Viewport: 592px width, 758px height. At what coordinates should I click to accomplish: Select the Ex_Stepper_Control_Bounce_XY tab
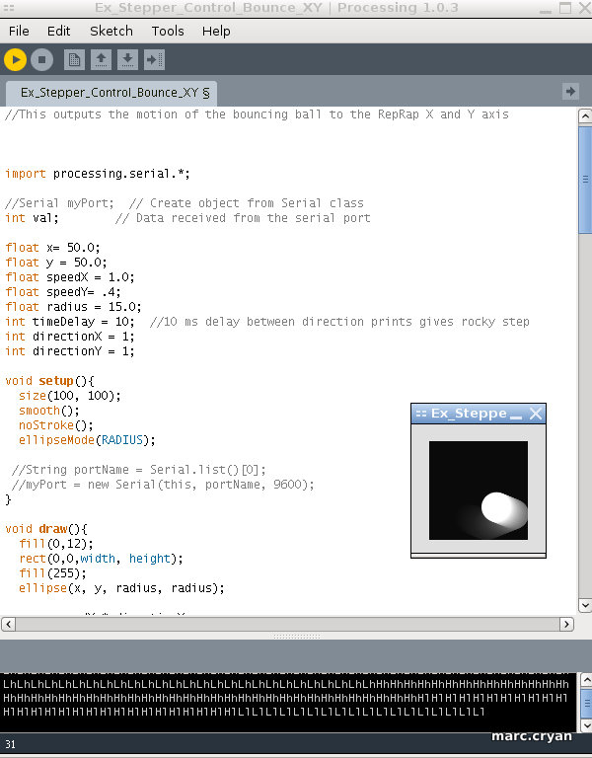pos(111,93)
